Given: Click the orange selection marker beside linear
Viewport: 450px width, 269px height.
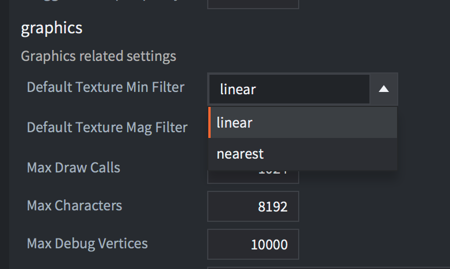Looking at the screenshot, I should click(209, 123).
